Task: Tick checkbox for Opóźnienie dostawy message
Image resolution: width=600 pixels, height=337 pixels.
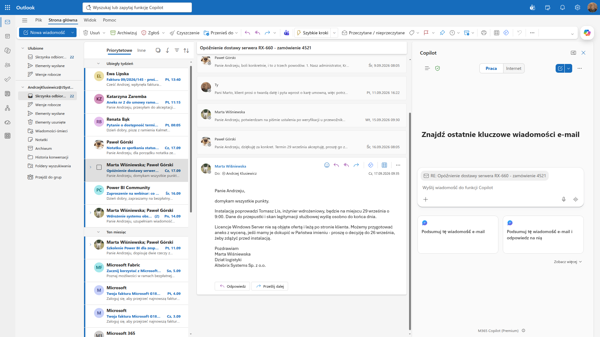Action: coord(99,167)
